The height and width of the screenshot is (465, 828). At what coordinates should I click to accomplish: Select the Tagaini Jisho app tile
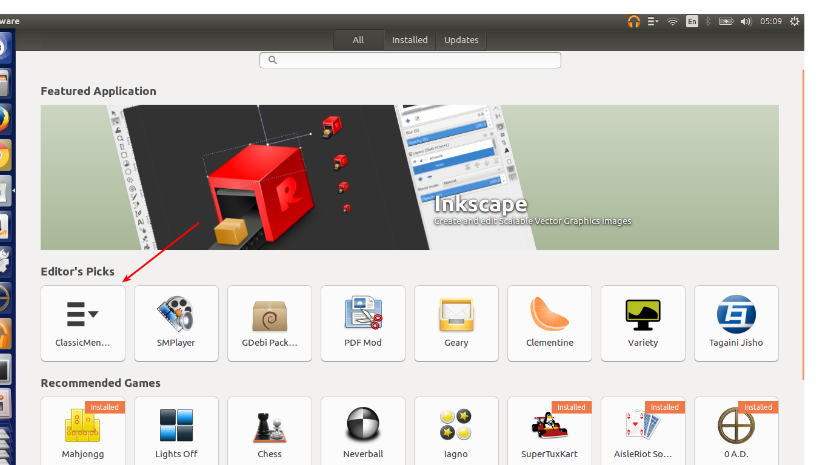(736, 323)
